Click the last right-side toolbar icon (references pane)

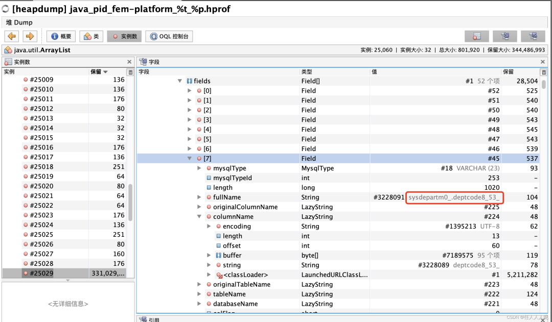(533, 36)
